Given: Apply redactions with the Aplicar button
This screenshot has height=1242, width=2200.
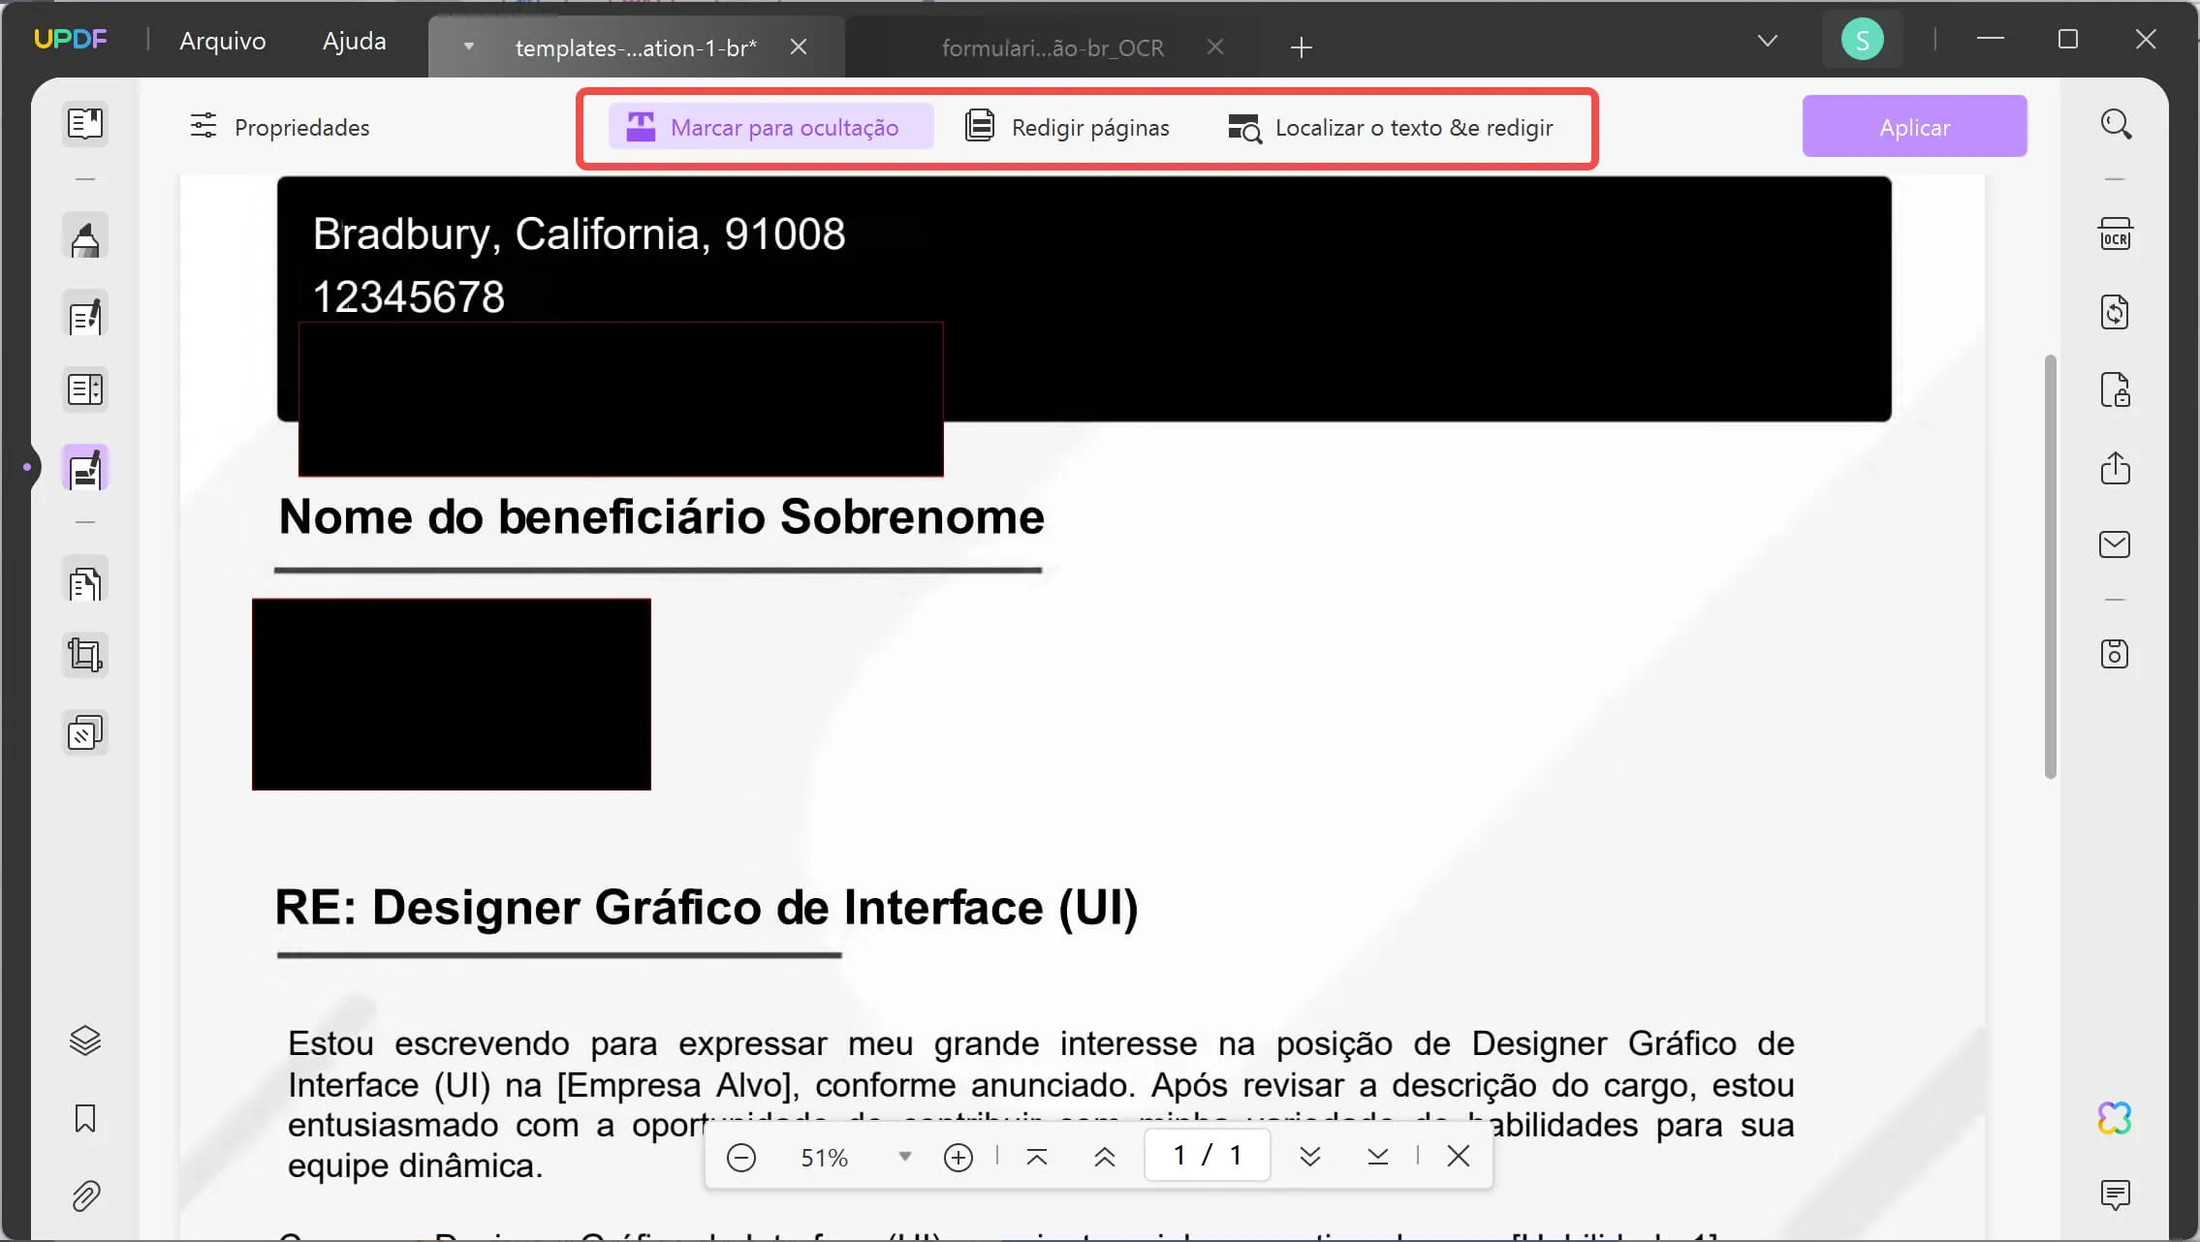Looking at the screenshot, I should click(x=1913, y=126).
